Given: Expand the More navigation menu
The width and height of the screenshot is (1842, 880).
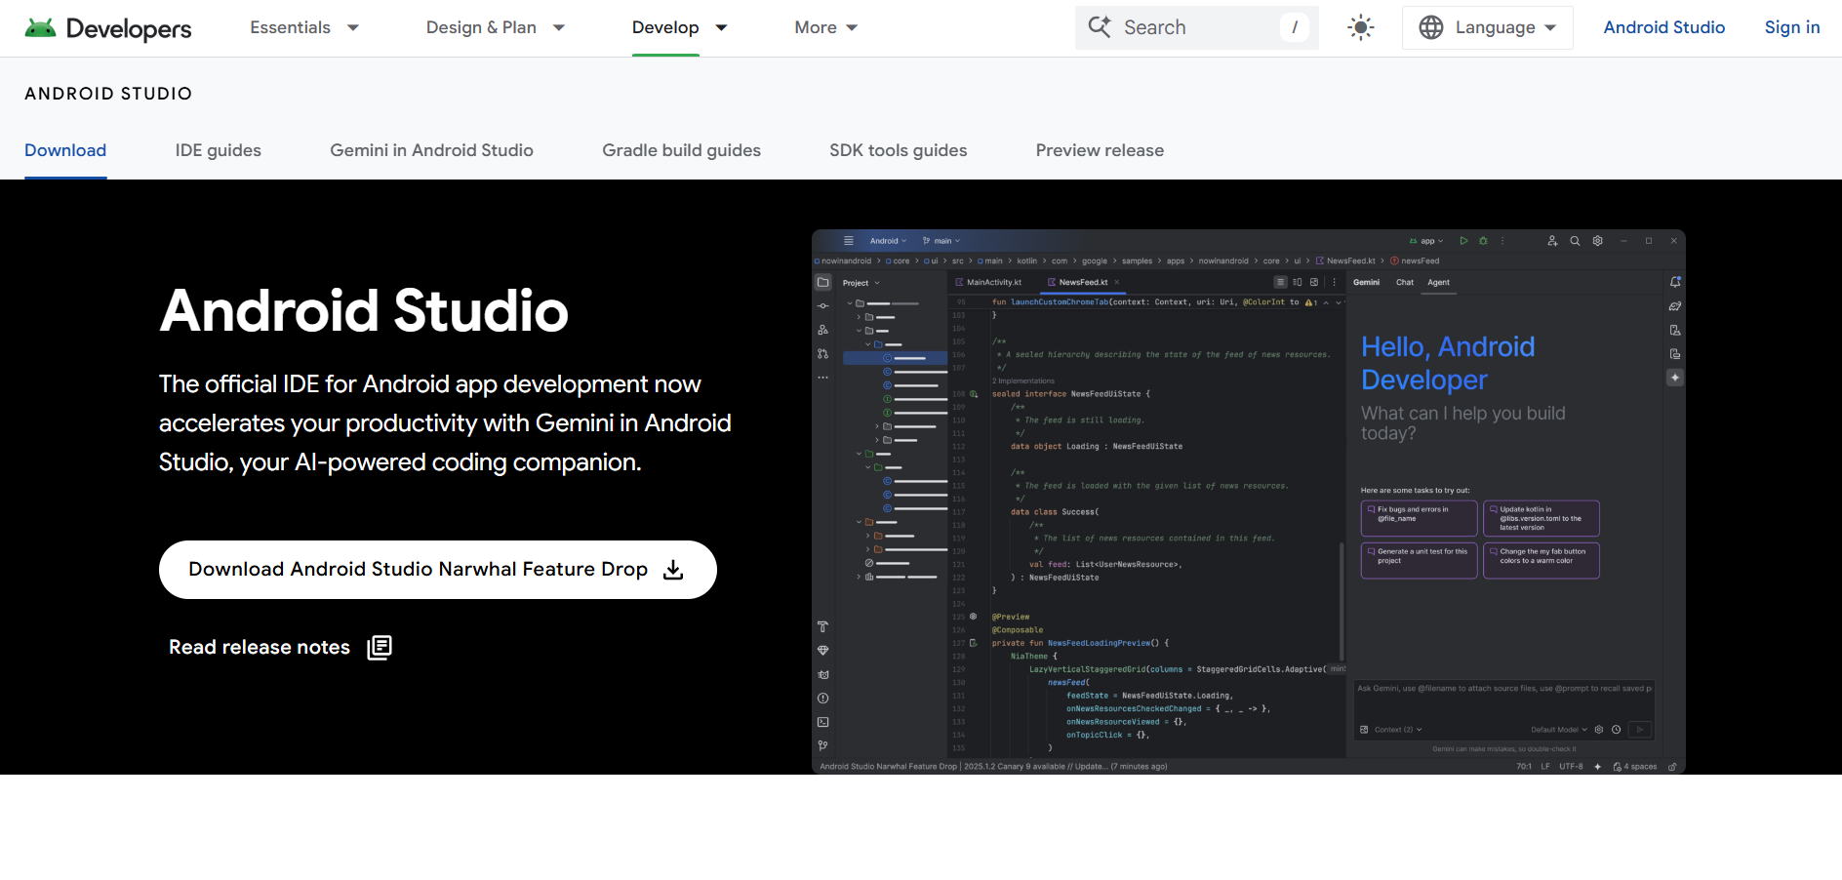Looking at the screenshot, I should (x=825, y=27).
